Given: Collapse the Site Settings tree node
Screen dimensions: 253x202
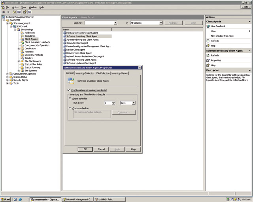Looking at the screenshot, I should (15, 30).
